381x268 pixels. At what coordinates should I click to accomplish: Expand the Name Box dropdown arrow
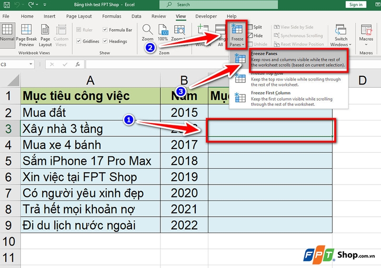point(31,64)
